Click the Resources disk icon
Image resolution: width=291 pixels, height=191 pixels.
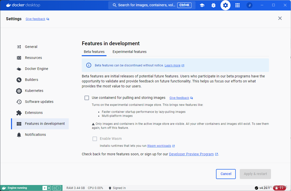pyautogui.click(x=19, y=58)
